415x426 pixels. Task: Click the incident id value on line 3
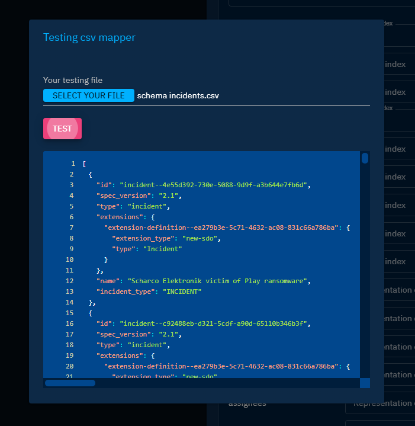pyautogui.click(x=214, y=185)
